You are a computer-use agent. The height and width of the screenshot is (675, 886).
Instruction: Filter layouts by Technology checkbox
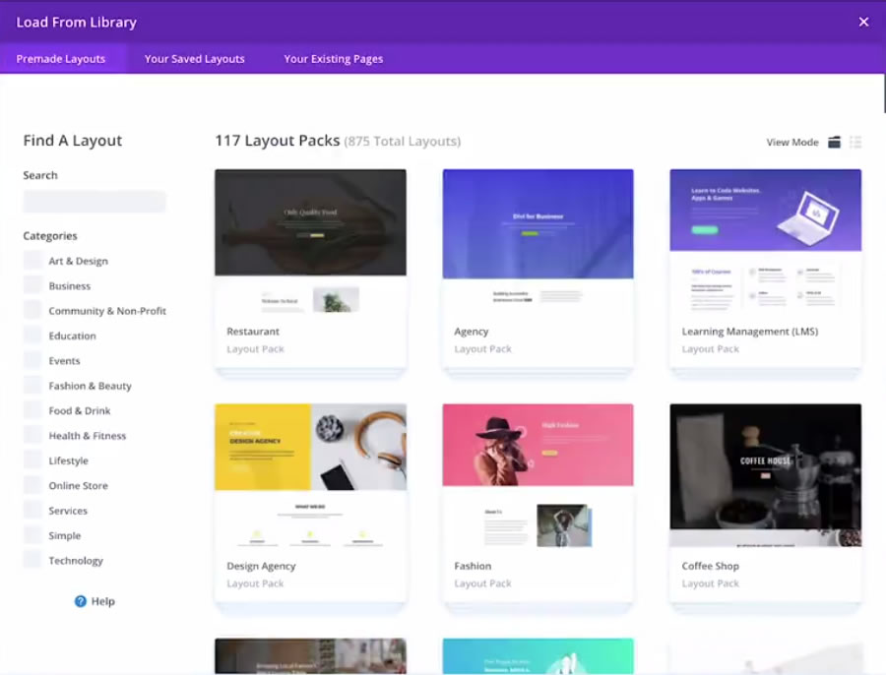point(32,560)
